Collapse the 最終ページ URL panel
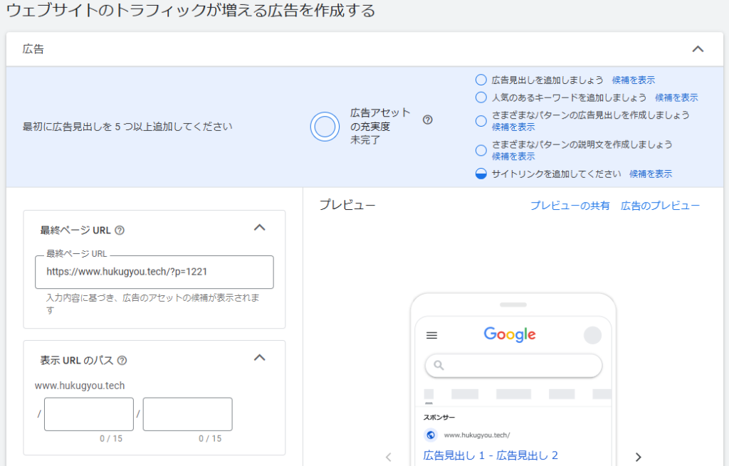This screenshot has height=466, width=729. tap(260, 228)
